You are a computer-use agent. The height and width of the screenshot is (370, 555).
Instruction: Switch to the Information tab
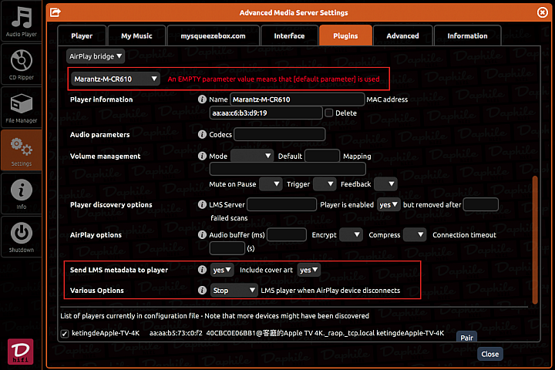467,35
